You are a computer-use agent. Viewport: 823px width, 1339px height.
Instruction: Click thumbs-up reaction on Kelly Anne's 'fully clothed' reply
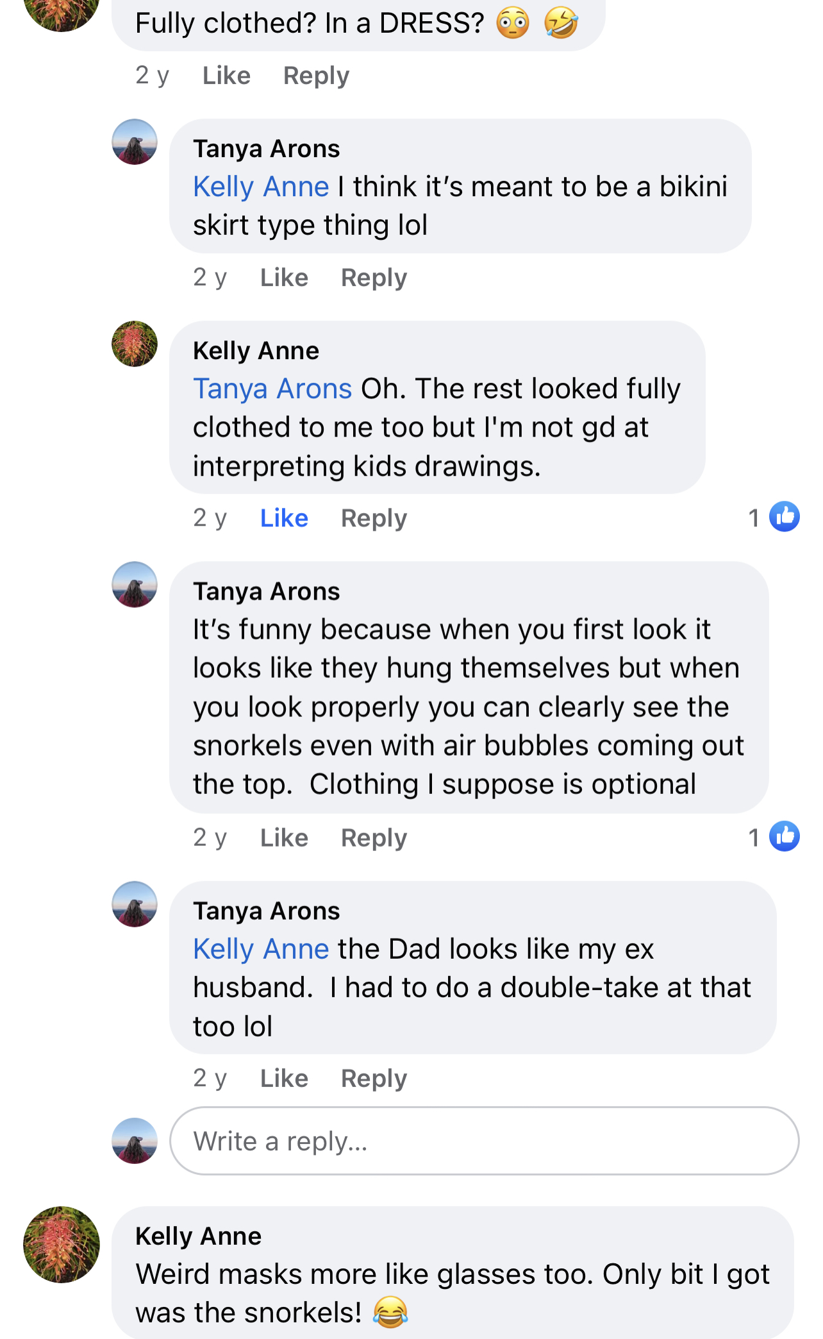784,516
